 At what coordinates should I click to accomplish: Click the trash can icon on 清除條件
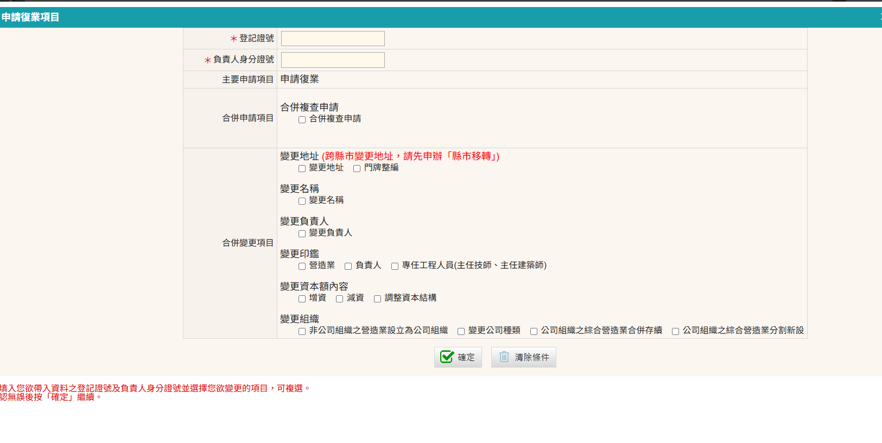[x=504, y=357]
